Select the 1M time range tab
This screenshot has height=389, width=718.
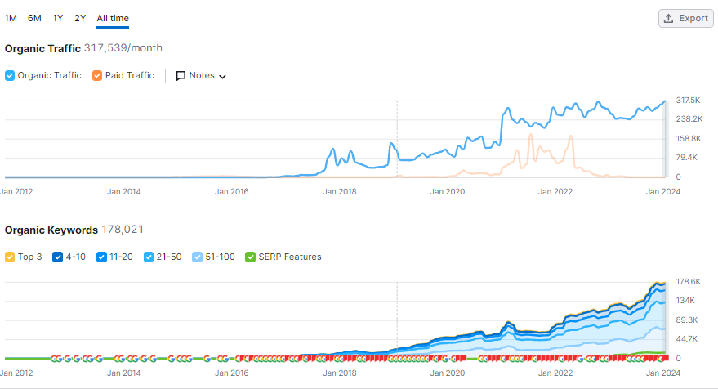tap(11, 18)
